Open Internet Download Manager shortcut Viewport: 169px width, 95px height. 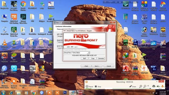pos(126,58)
